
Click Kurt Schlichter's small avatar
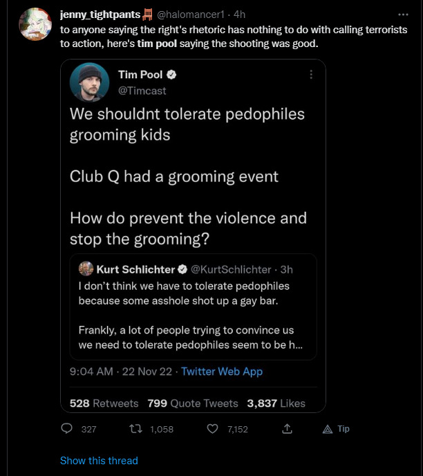86,268
